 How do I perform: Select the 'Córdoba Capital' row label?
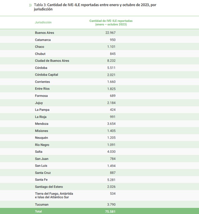point(47,75)
